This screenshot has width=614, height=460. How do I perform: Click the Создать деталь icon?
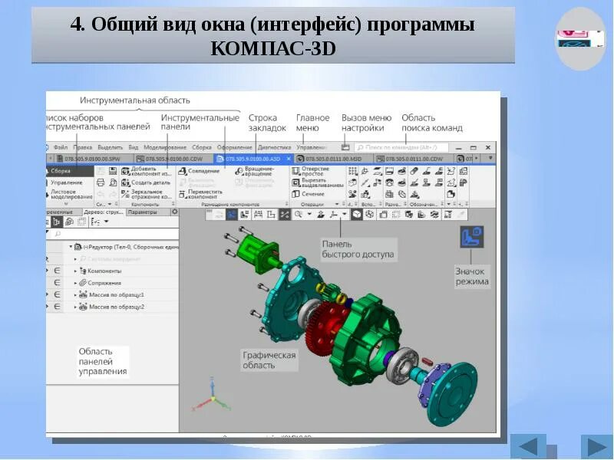click(125, 182)
